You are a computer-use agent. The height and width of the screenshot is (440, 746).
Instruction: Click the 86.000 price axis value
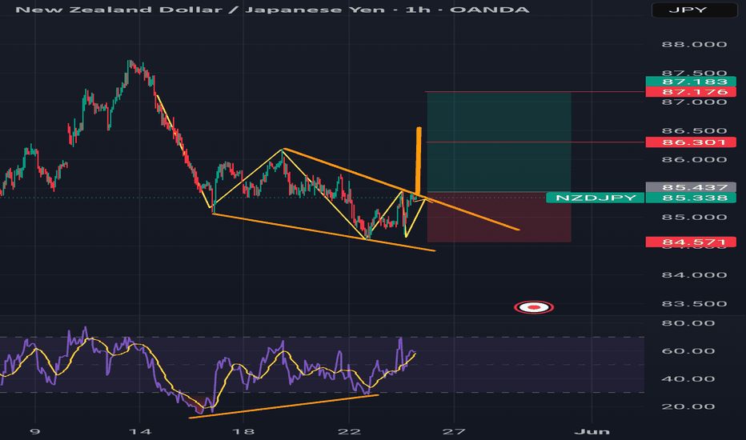[694, 160]
